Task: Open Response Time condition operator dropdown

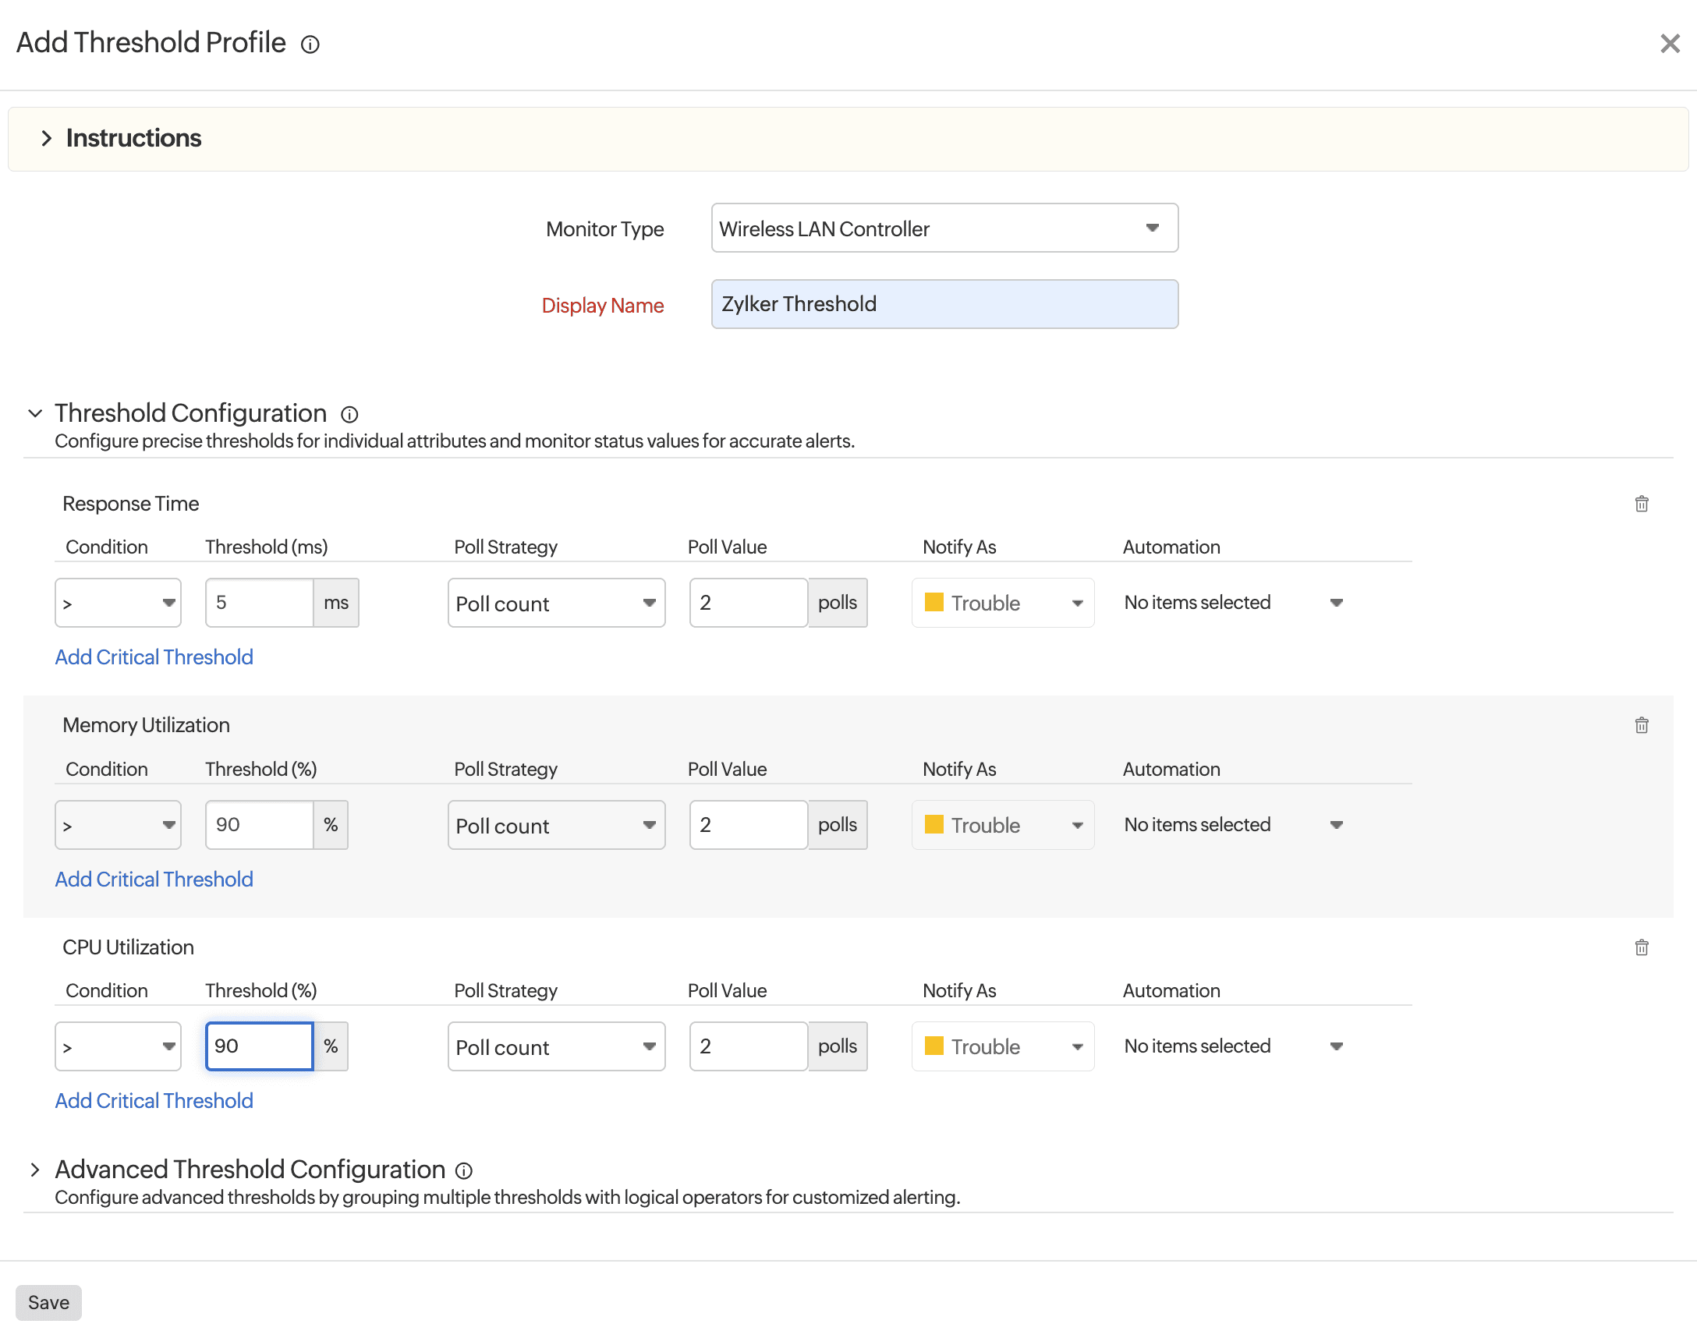Action: pos(118,604)
